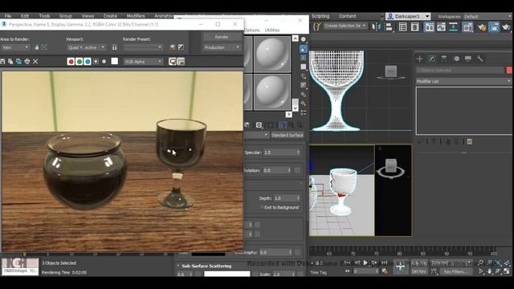Toggle the alpha channel display
This screenshot has width=514, height=289.
click(x=96, y=62)
